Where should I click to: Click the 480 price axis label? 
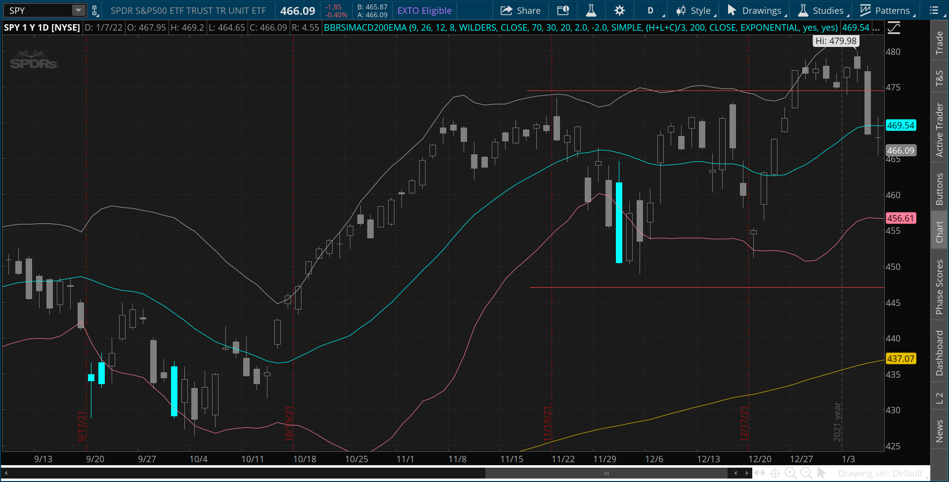[x=893, y=51]
